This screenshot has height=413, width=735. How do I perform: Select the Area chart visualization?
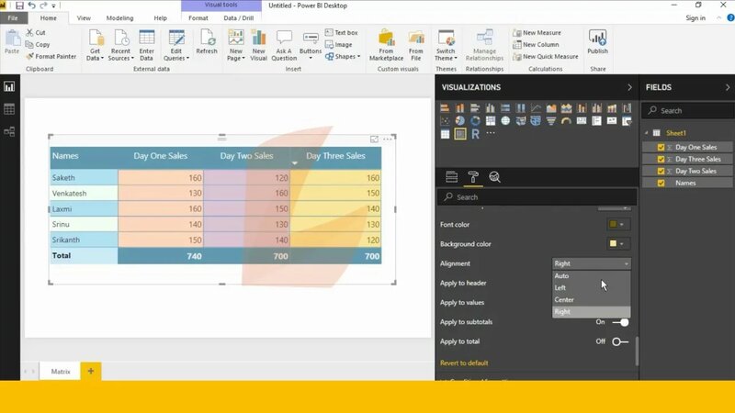coord(551,108)
